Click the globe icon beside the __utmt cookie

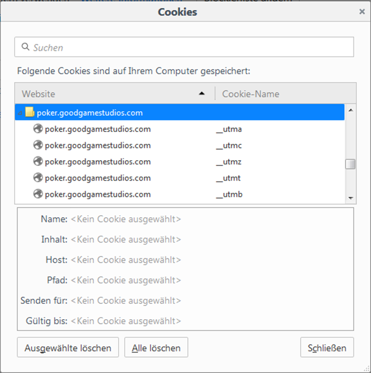click(38, 178)
